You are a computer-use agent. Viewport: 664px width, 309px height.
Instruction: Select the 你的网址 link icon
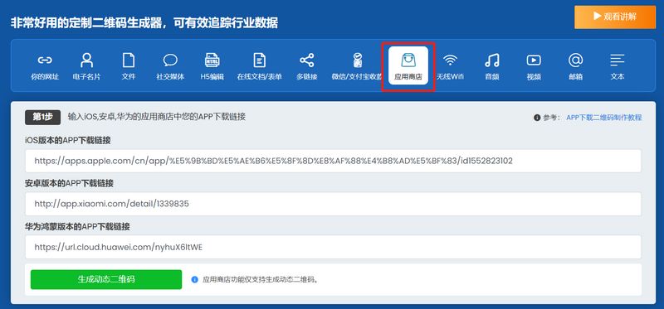(45, 60)
